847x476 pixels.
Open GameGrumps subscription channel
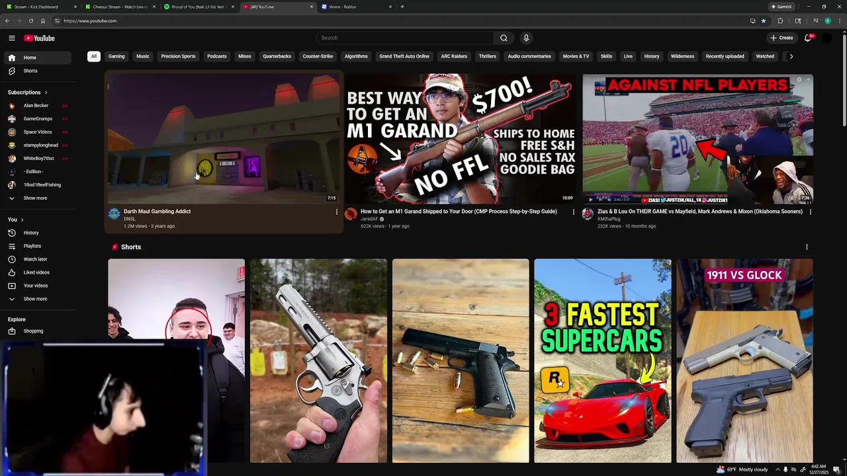point(38,119)
